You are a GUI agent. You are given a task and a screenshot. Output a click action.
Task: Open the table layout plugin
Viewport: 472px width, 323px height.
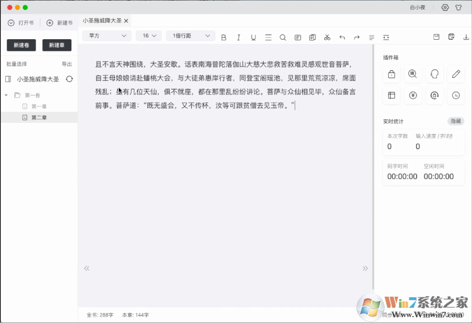(391, 95)
